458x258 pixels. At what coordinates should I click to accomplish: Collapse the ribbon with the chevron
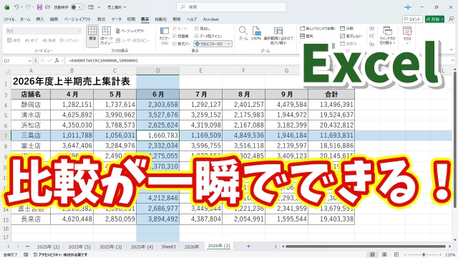coord(452,50)
